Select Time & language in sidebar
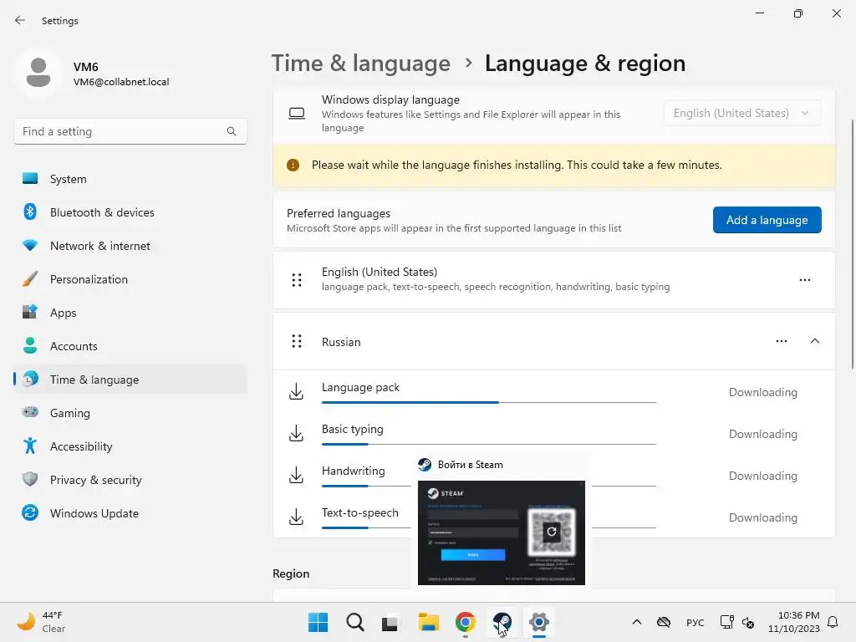This screenshot has height=642, width=856. point(130,380)
